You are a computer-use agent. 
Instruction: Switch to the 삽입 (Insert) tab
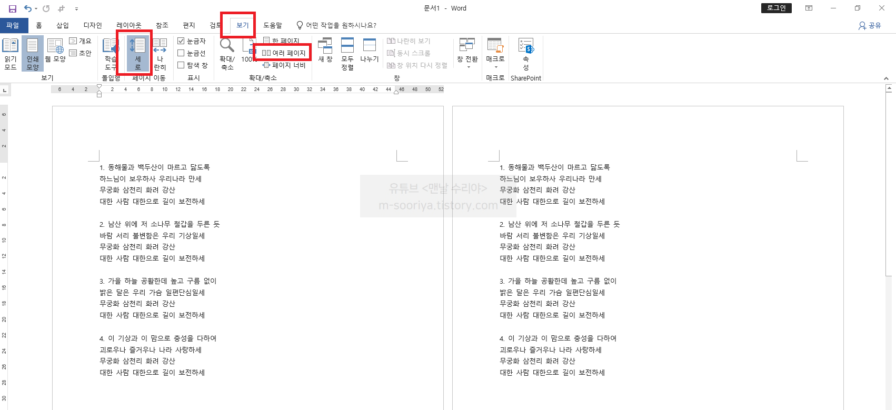(63, 25)
